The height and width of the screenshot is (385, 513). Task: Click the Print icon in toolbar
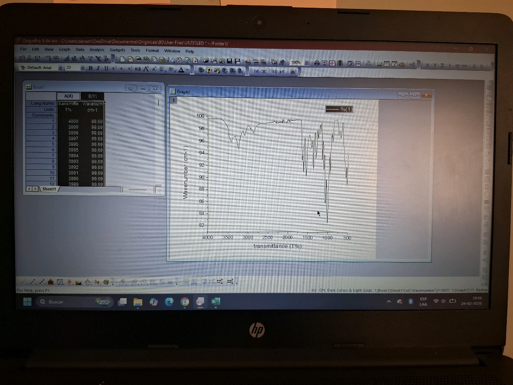[317, 63]
